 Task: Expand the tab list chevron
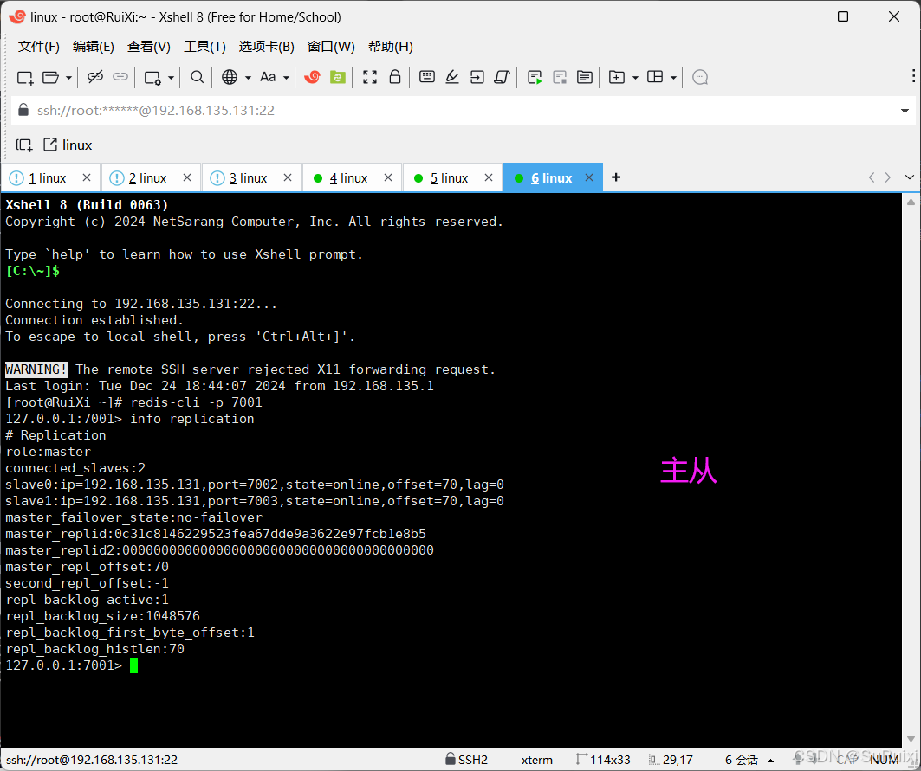click(x=909, y=177)
